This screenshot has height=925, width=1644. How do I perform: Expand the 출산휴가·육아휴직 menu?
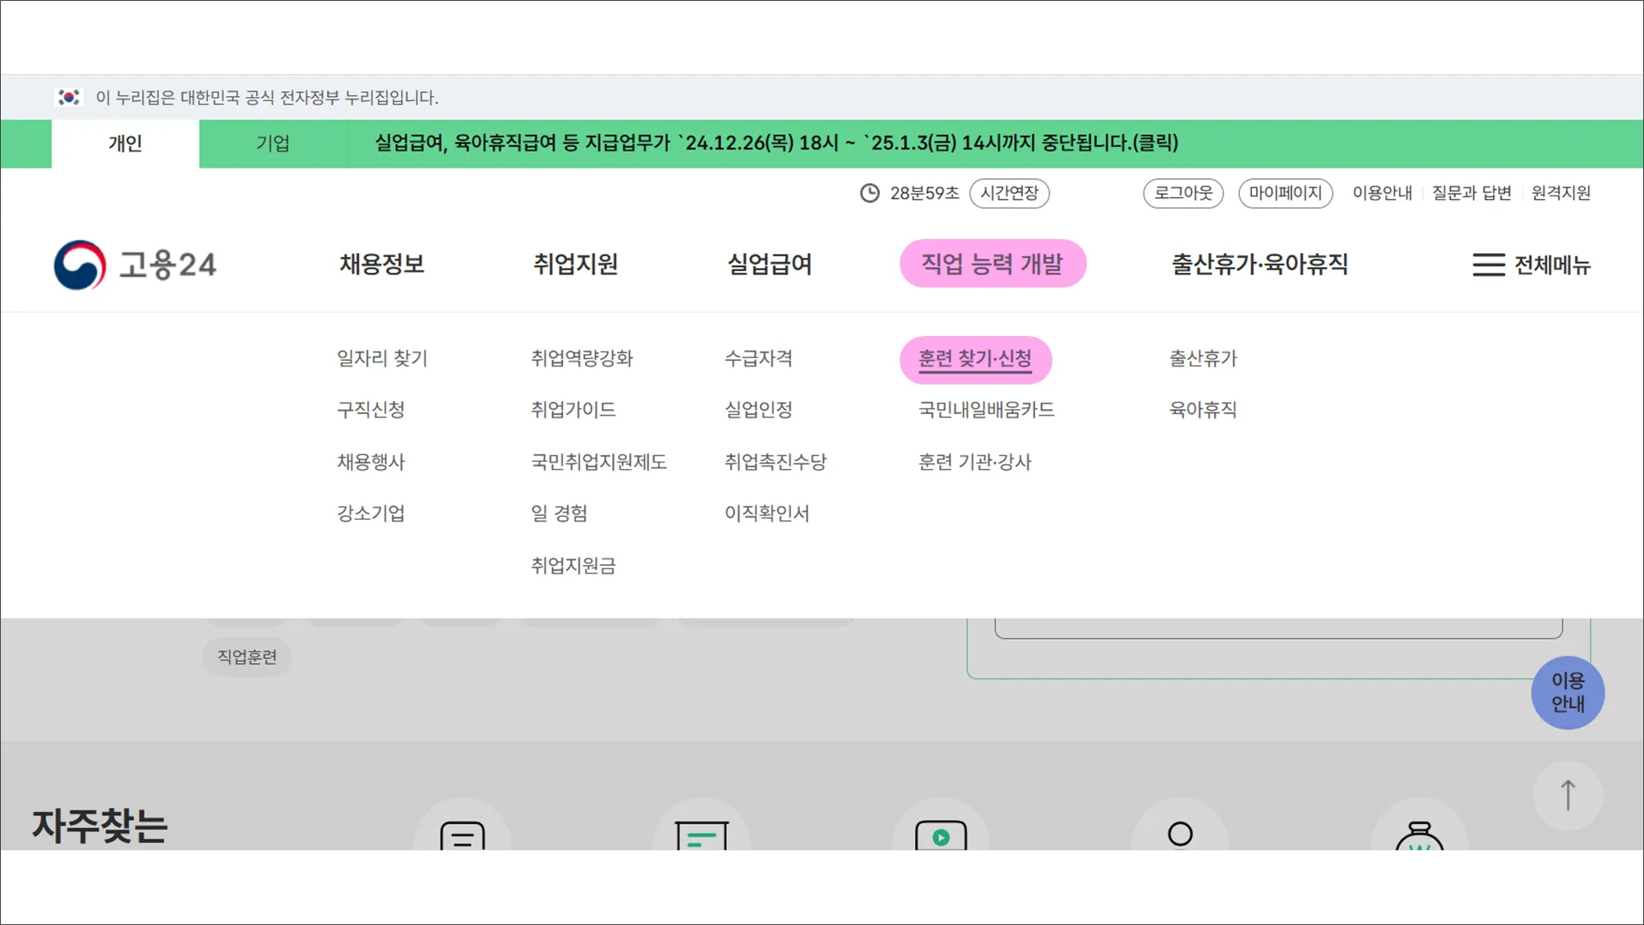(x=1259, y=264)
